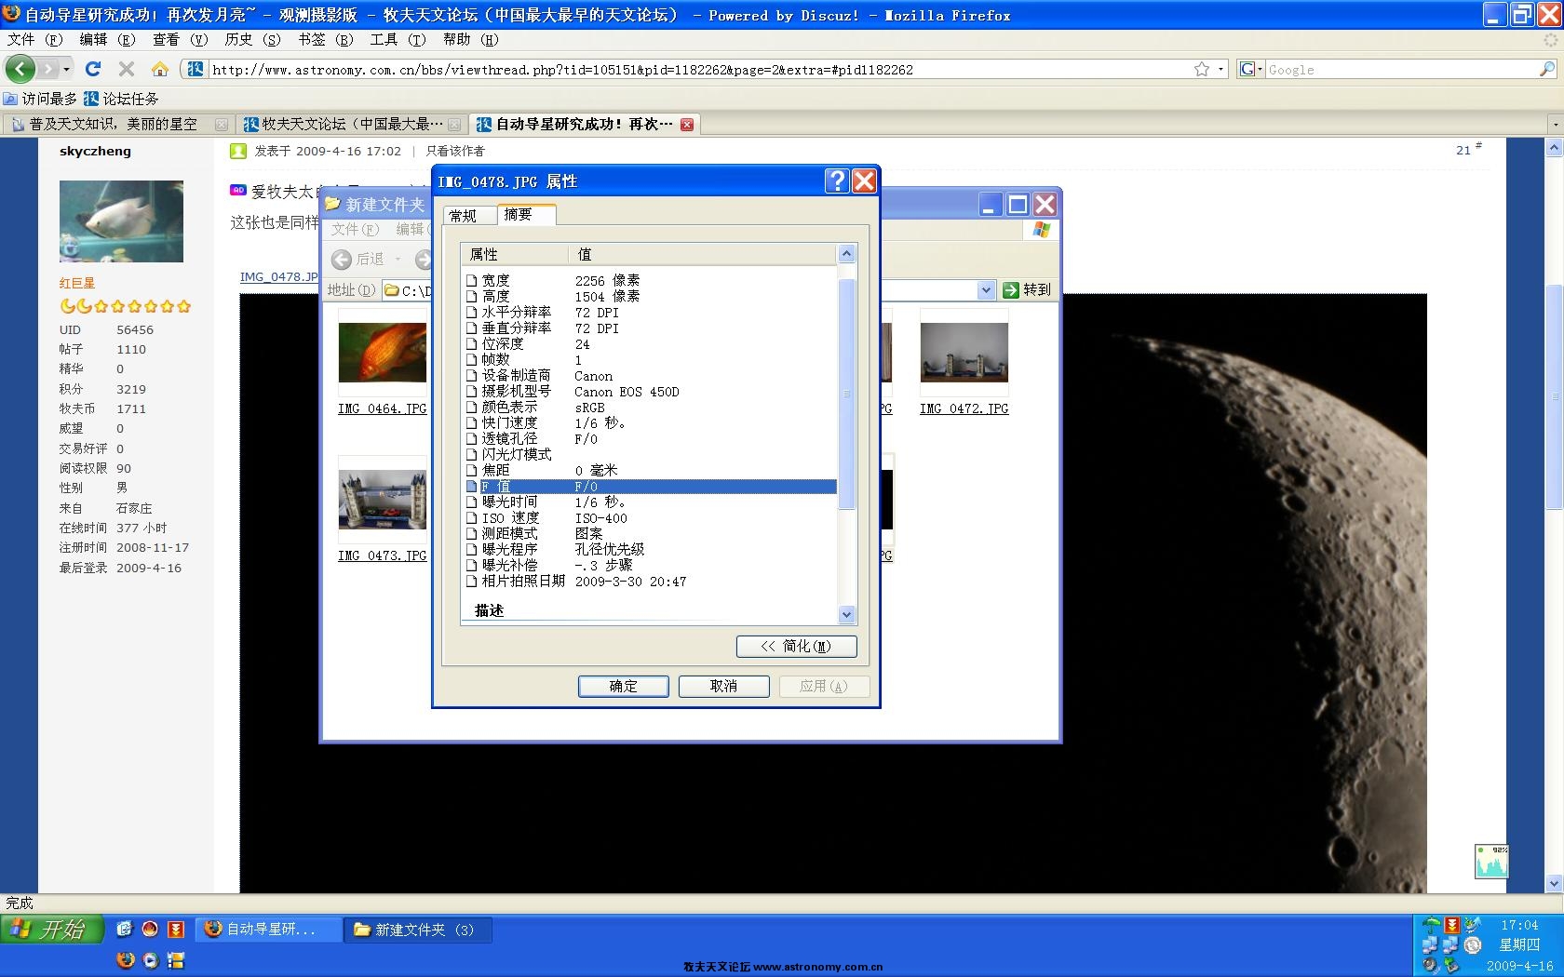Click 简化 button in summary tab
Screen dimensions: 1564x977
click(796, 646)
